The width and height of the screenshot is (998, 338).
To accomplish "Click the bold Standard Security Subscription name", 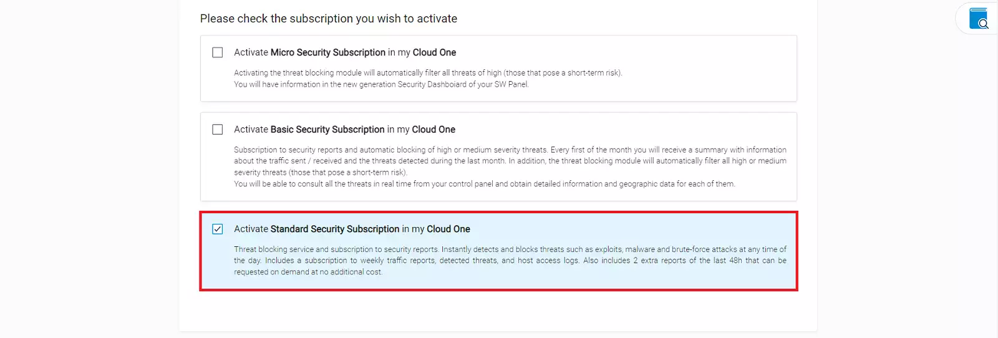I will pyautogui.click(x=335, y=229).
